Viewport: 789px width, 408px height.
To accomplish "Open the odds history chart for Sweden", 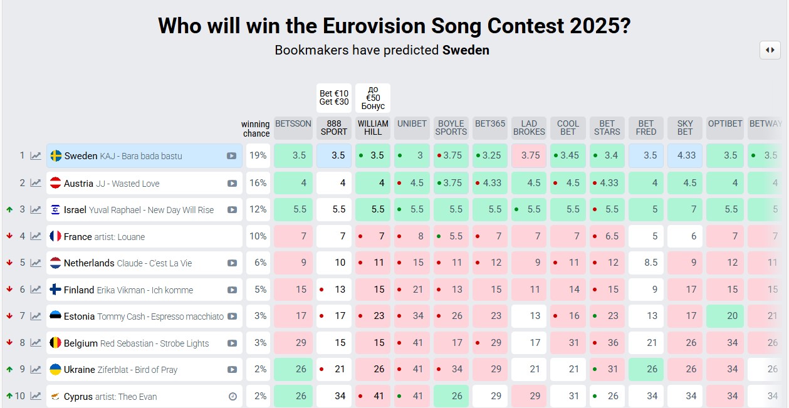I will (x=36, y=156).
